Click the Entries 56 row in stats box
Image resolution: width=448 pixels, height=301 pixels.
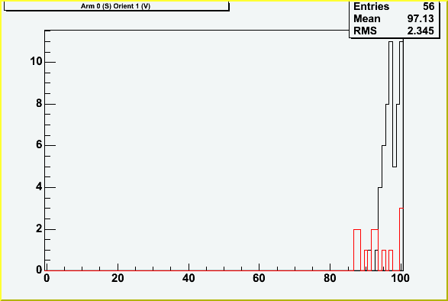394,6
